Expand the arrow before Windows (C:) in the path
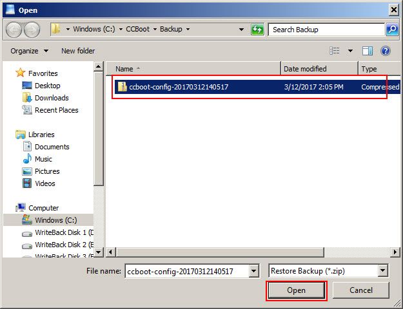Viewport: 403px width, 309px height. (x=68, y=29)
